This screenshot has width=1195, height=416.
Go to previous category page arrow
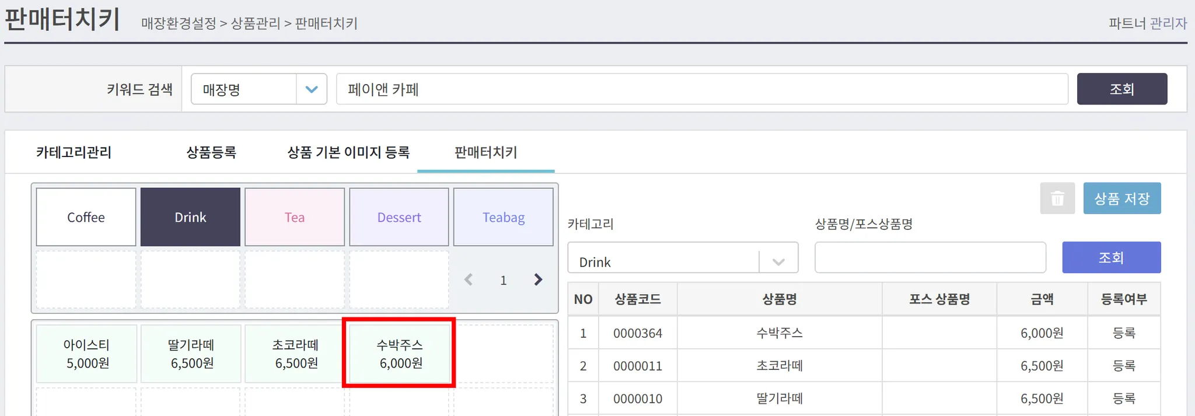[x=469, y=280]
